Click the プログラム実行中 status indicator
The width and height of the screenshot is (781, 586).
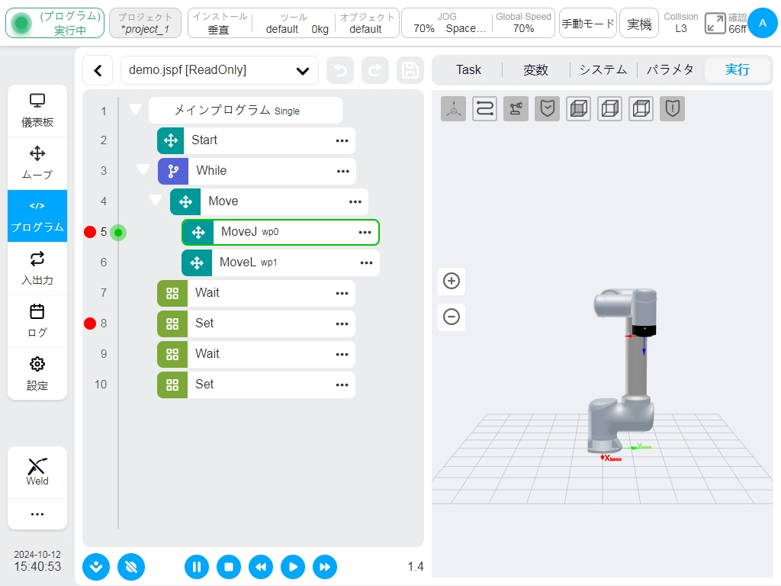55,23
